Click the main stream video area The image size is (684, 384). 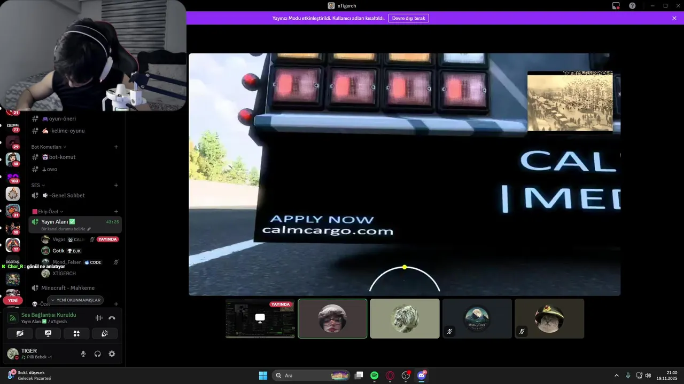click(x=405, y=174)
